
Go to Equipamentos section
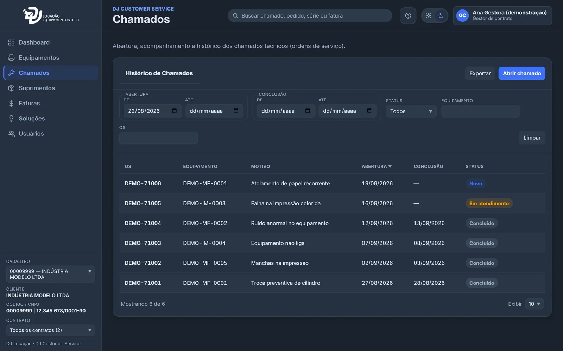click(x=51, y=58)
